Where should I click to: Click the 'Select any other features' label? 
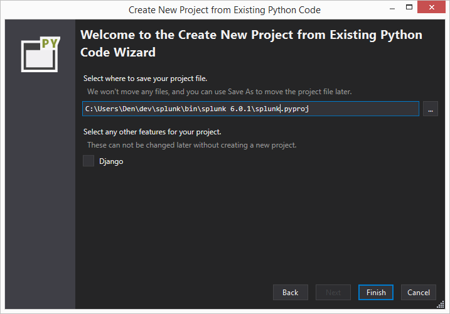(152, 132)
